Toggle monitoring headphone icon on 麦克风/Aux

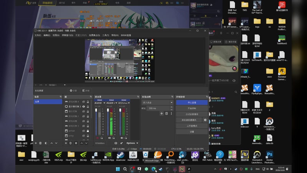tap(126, 138)
